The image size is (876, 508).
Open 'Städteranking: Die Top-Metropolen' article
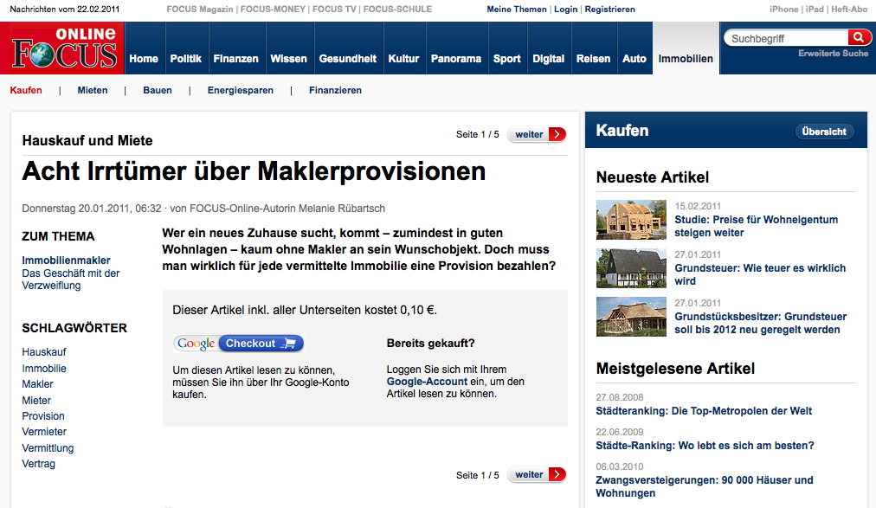coord(704,411)
